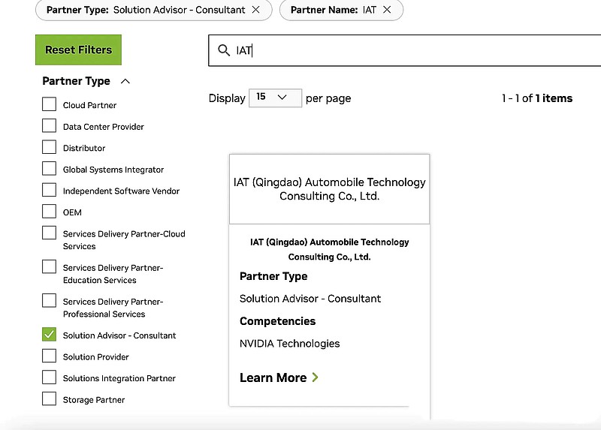
Task: Tick Global Systems Integrator checkbox
Action: [49, 169]
